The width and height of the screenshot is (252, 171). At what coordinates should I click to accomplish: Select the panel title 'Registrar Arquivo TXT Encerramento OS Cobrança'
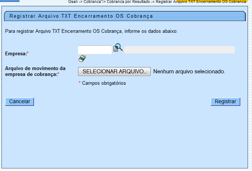tap(81, 16)
